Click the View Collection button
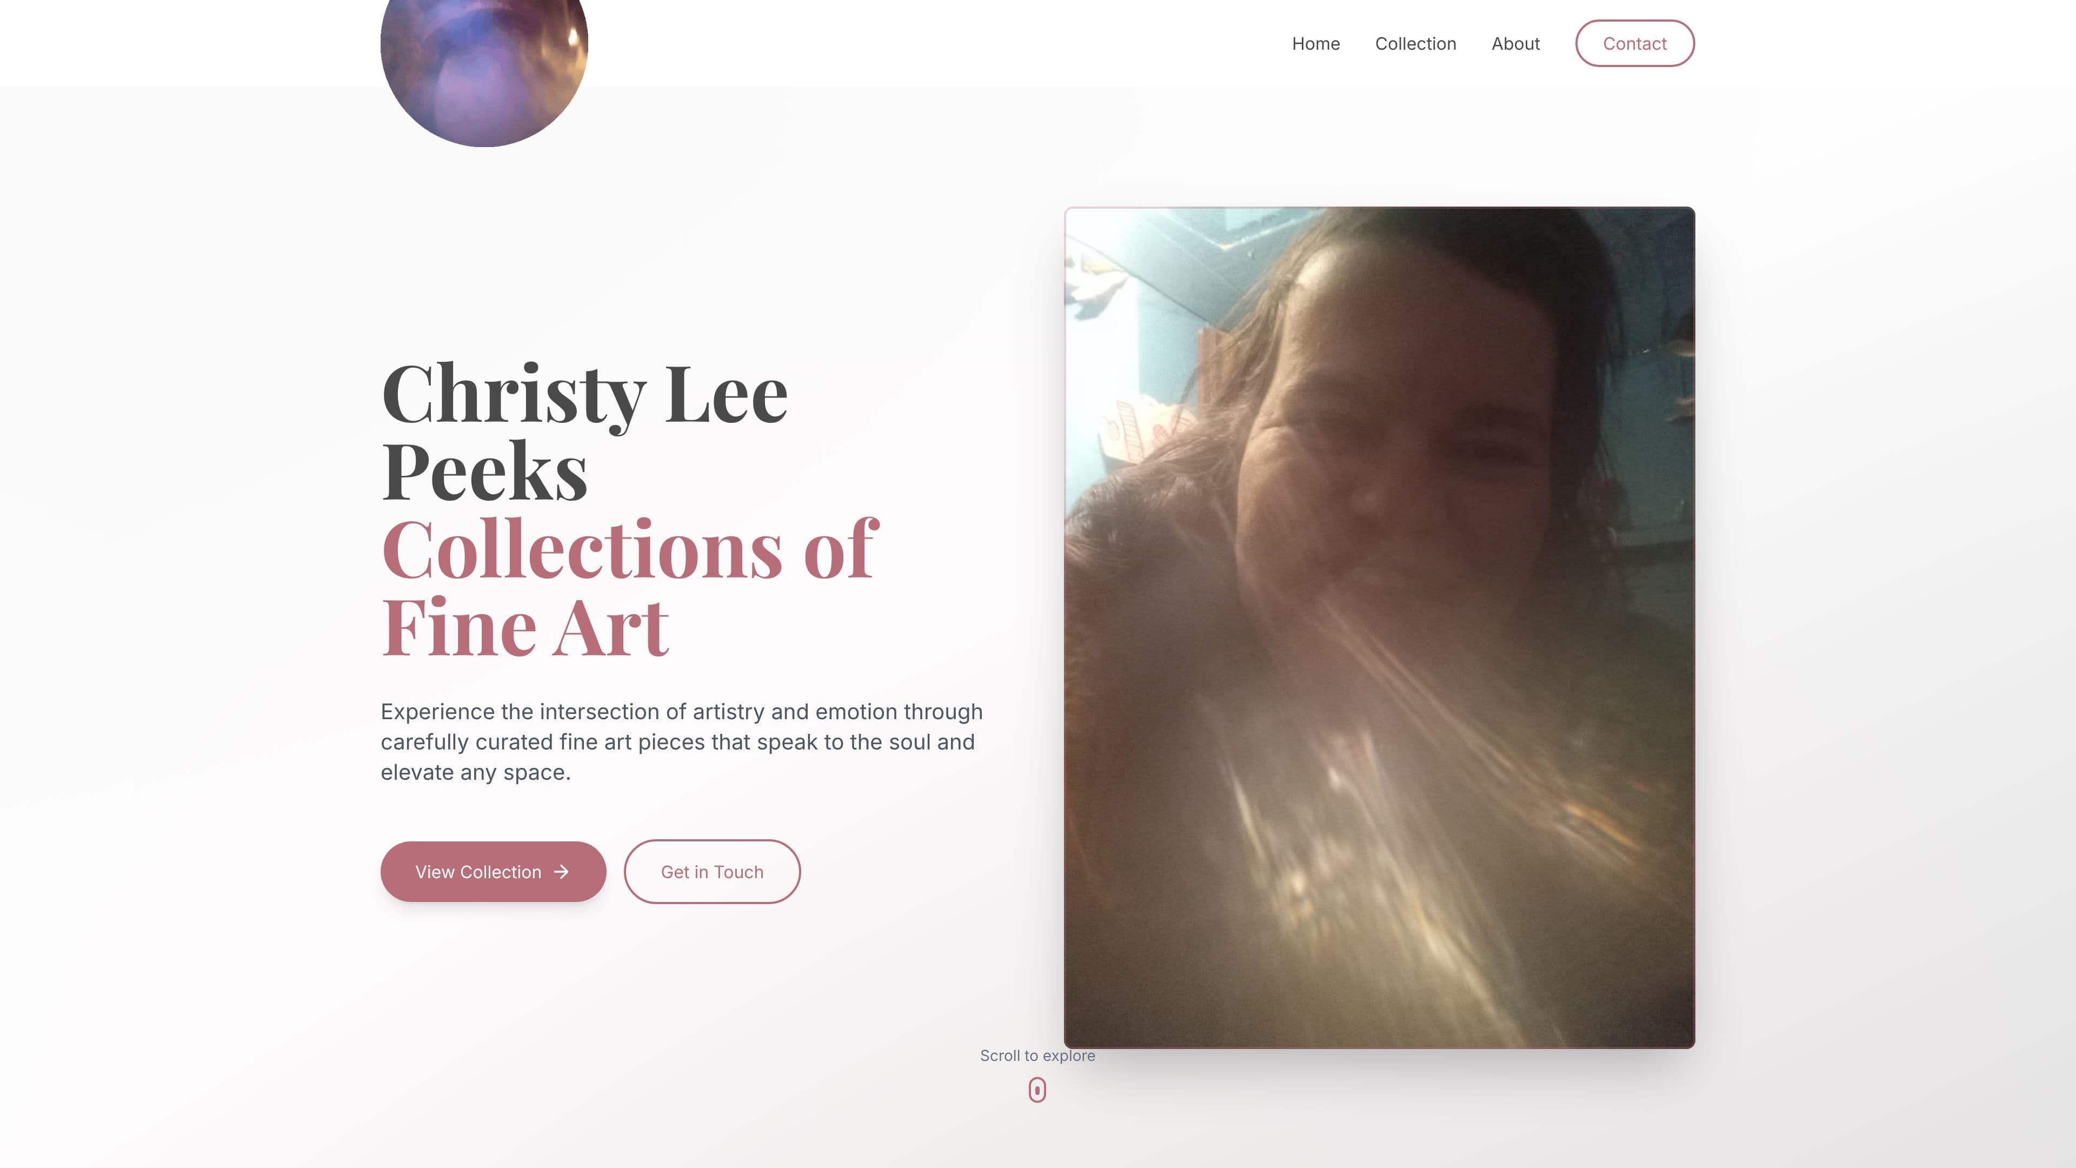 [493, 871]
